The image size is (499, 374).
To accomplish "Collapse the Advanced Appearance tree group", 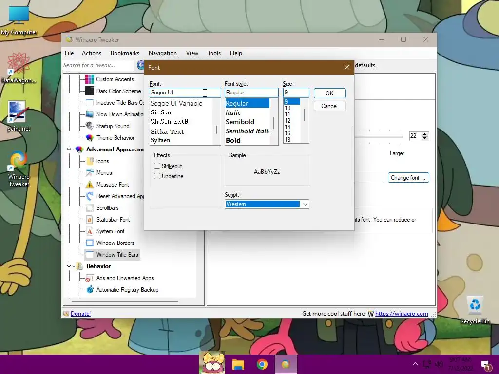I will [69, 149].
